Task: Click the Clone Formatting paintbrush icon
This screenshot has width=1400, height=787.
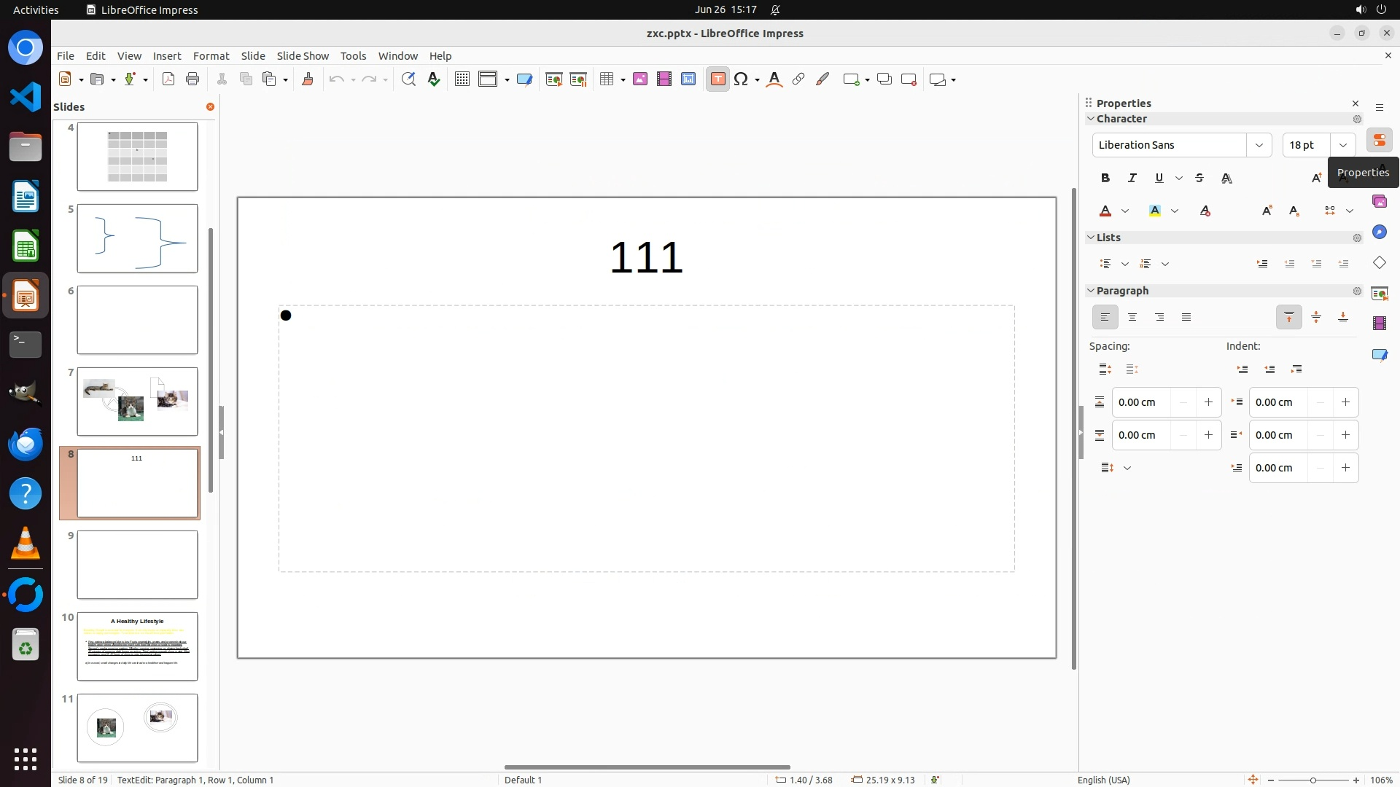Action: click(307, 79)
